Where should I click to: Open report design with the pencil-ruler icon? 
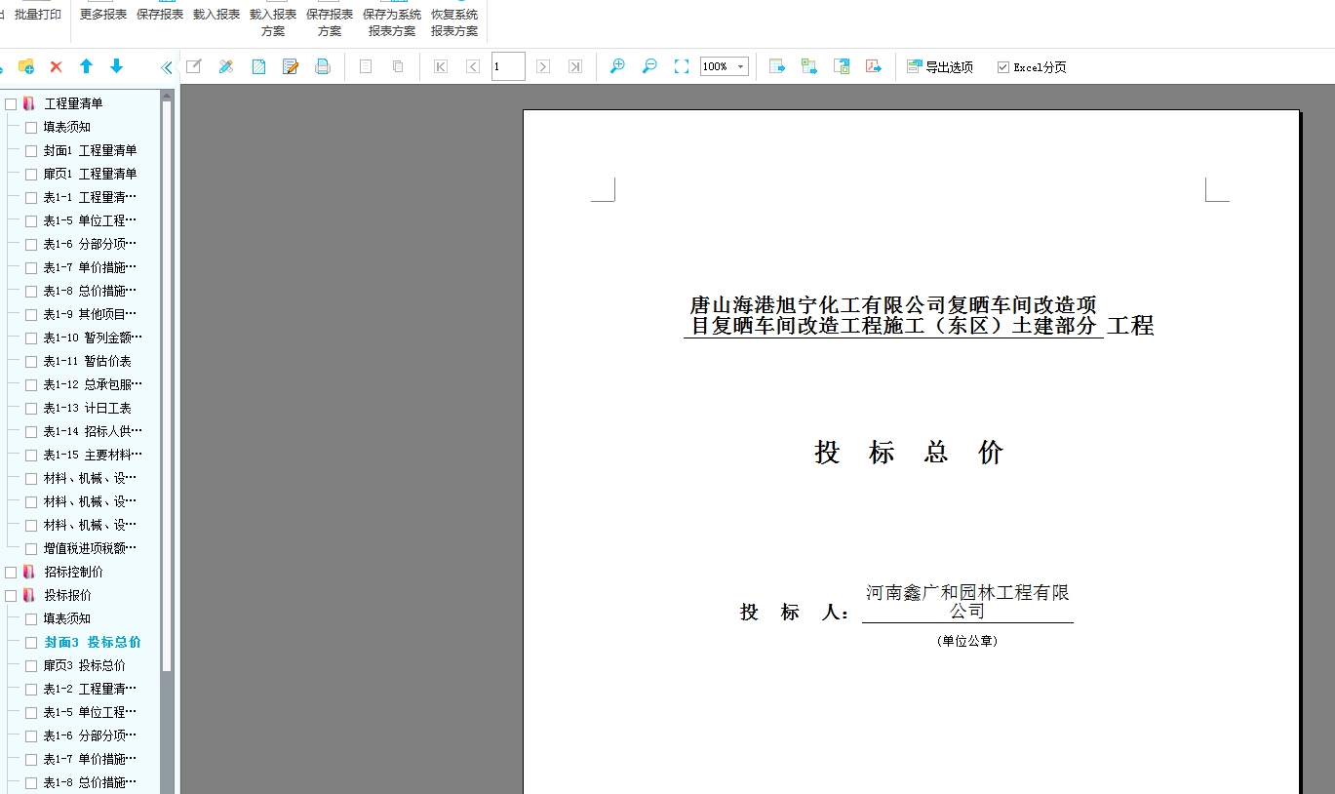click(226, 66)
